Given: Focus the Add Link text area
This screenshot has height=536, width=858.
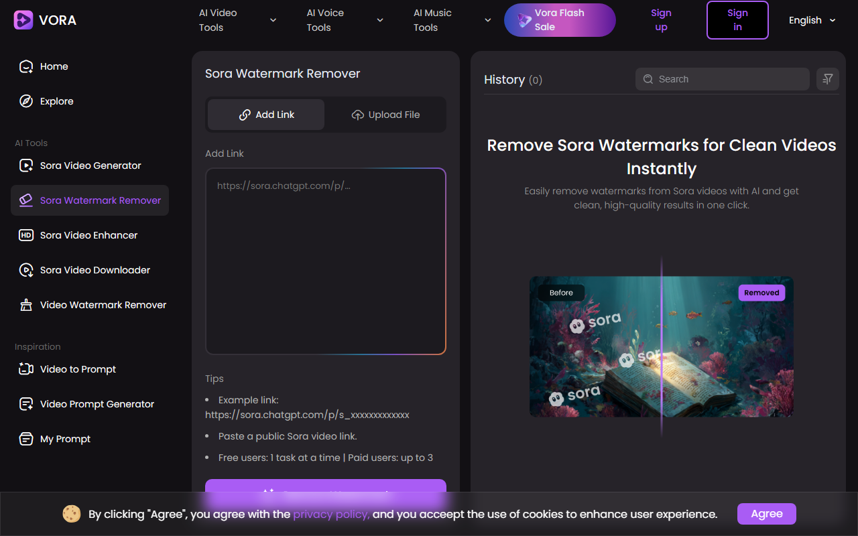Looking at the screenshot, I should tap(326, 261).
